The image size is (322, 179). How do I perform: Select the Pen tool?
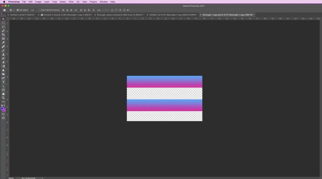click(x=3, y=78)
